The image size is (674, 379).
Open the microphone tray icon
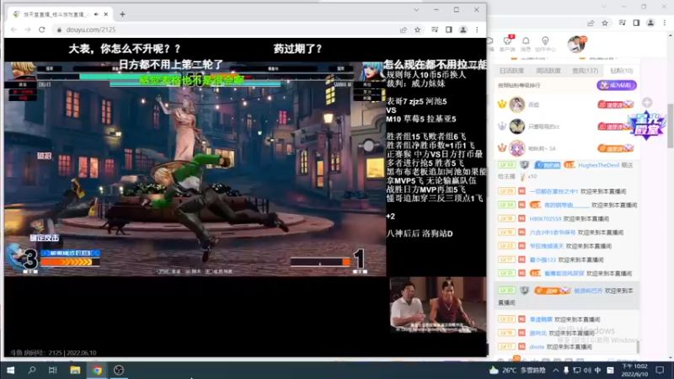(x=566, y=371)
